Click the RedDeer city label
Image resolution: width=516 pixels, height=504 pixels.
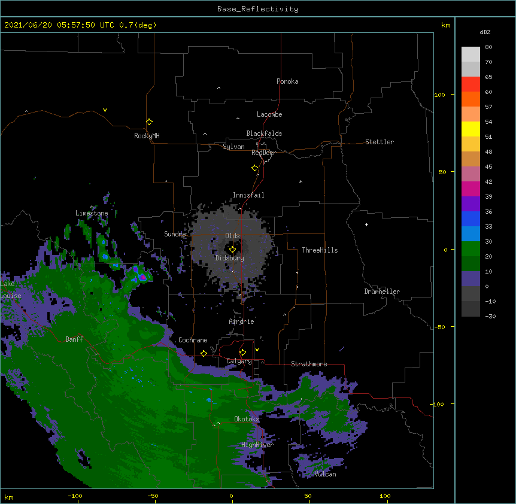click(263, 153)
